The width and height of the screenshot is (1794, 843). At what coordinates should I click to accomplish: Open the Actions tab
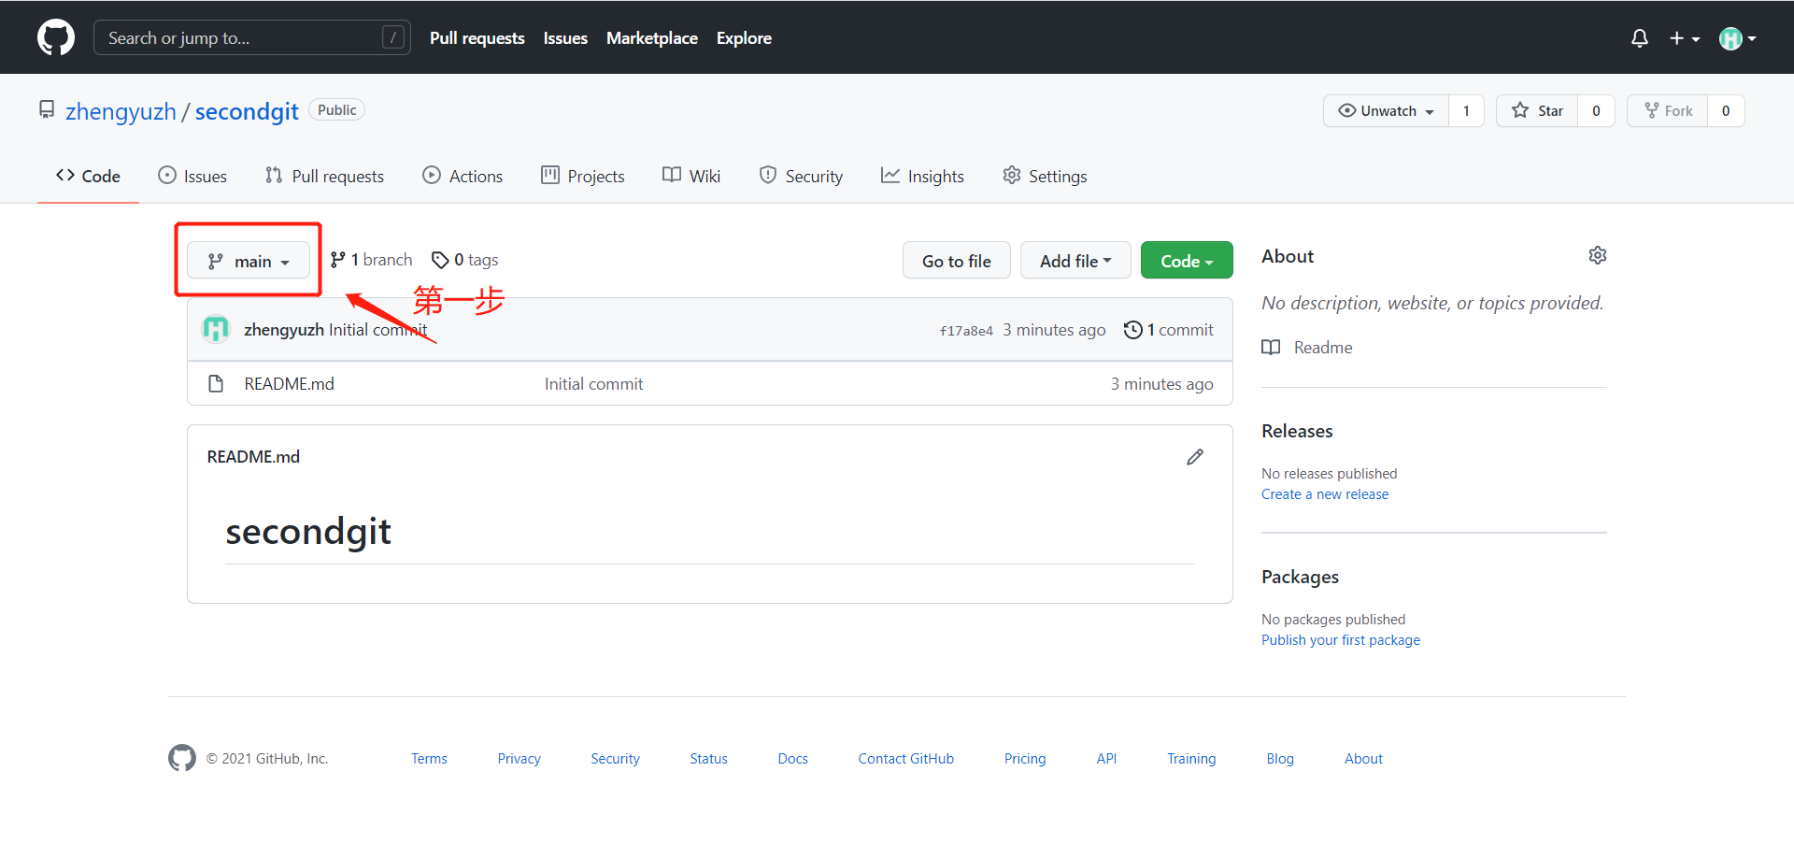(463, 176)
